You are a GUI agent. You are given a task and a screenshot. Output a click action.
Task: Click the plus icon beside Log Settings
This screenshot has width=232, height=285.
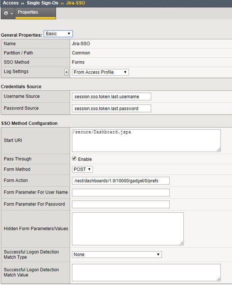pos(66,72)
